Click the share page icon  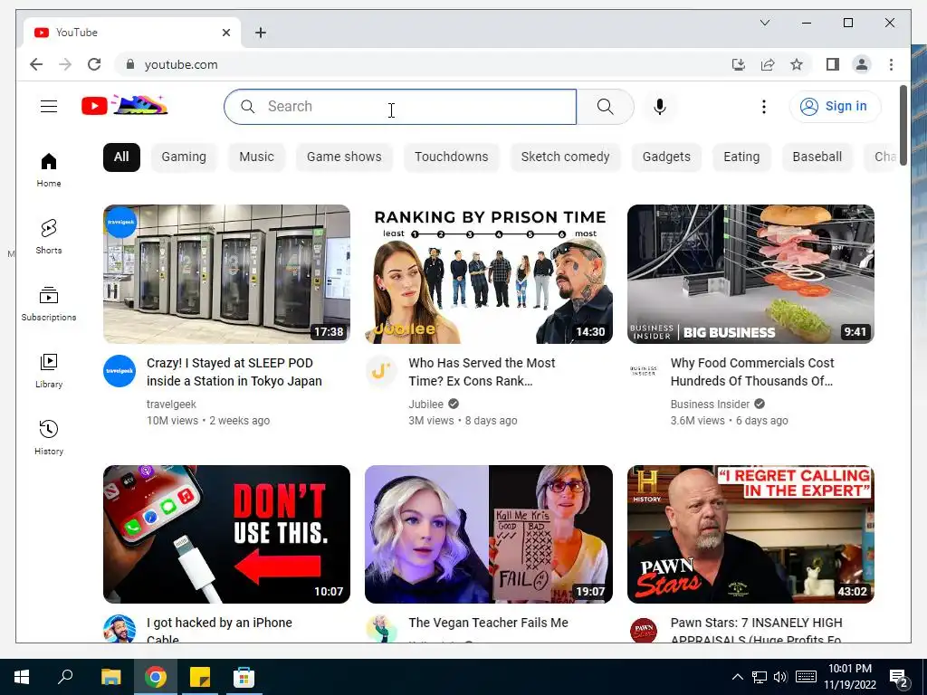tap(768, 64)
